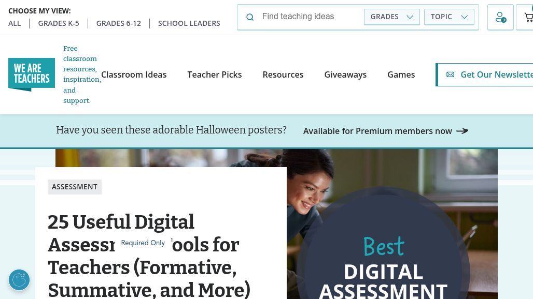Open the Giveaways menu
The height and width of the screenshot is (299, 533).
click(x=345, y=74)
